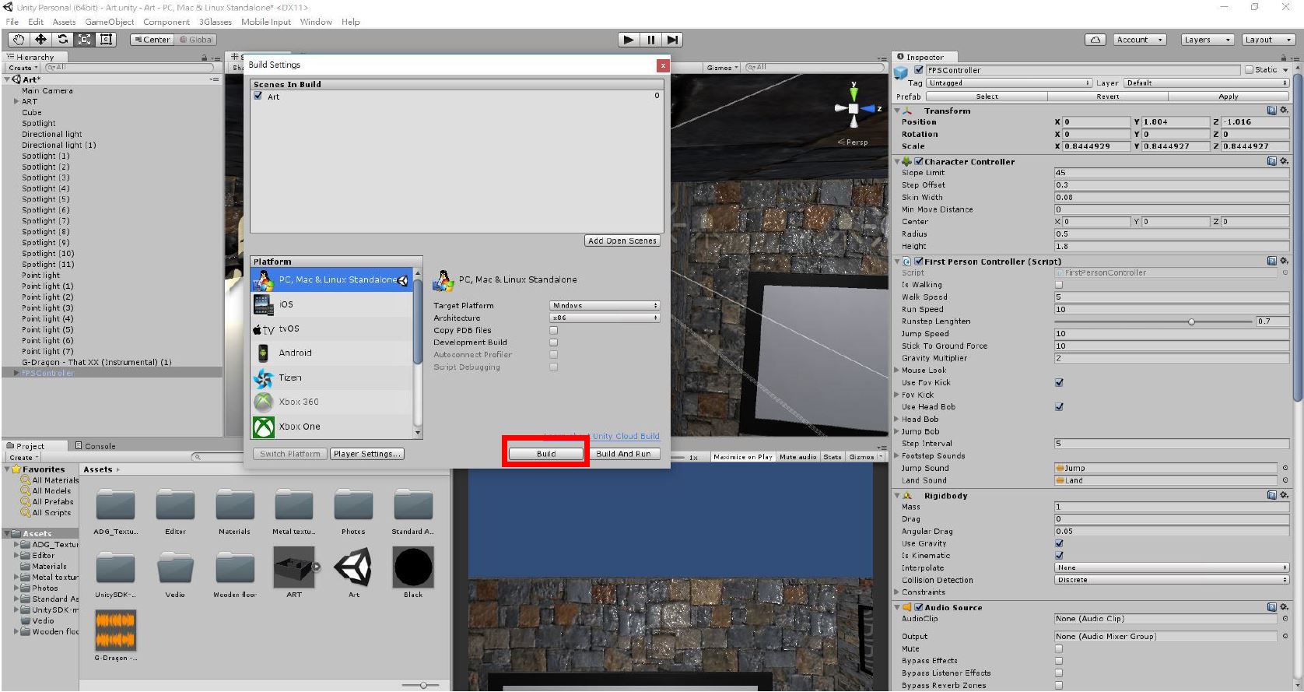Toggle pivot mode Center button
Image resolution: width=1304 pixels, height=692 pixels.
(152, 40)
